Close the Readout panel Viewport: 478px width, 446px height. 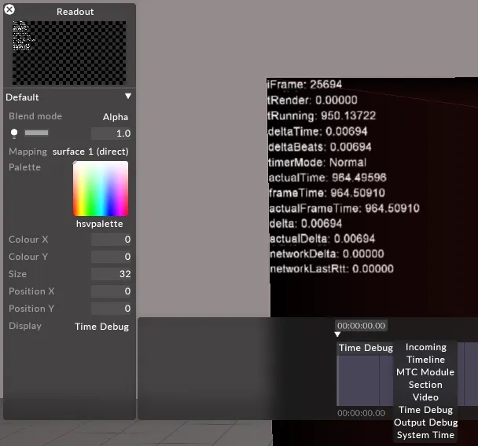(9, 10)
